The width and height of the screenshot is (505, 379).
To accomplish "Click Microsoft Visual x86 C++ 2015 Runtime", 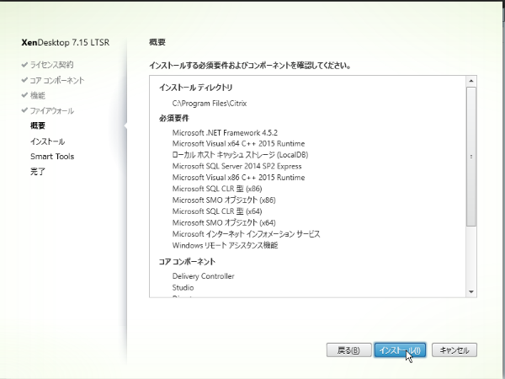I will pyautogui.click(x=238, y=178).
